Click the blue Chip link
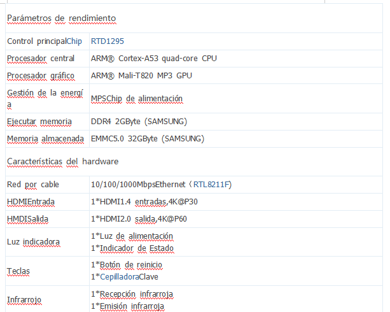Image resolution: width=390 pixels, height=312 pixels. coord(74,41)
